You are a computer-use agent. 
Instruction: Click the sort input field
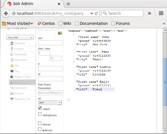(x=50, y=43)
